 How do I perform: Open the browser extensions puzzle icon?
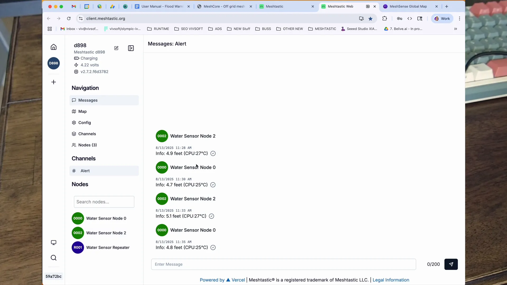click(x=384, y=18)
